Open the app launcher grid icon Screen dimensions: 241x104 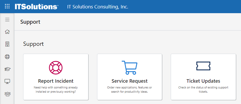point(7,7)
